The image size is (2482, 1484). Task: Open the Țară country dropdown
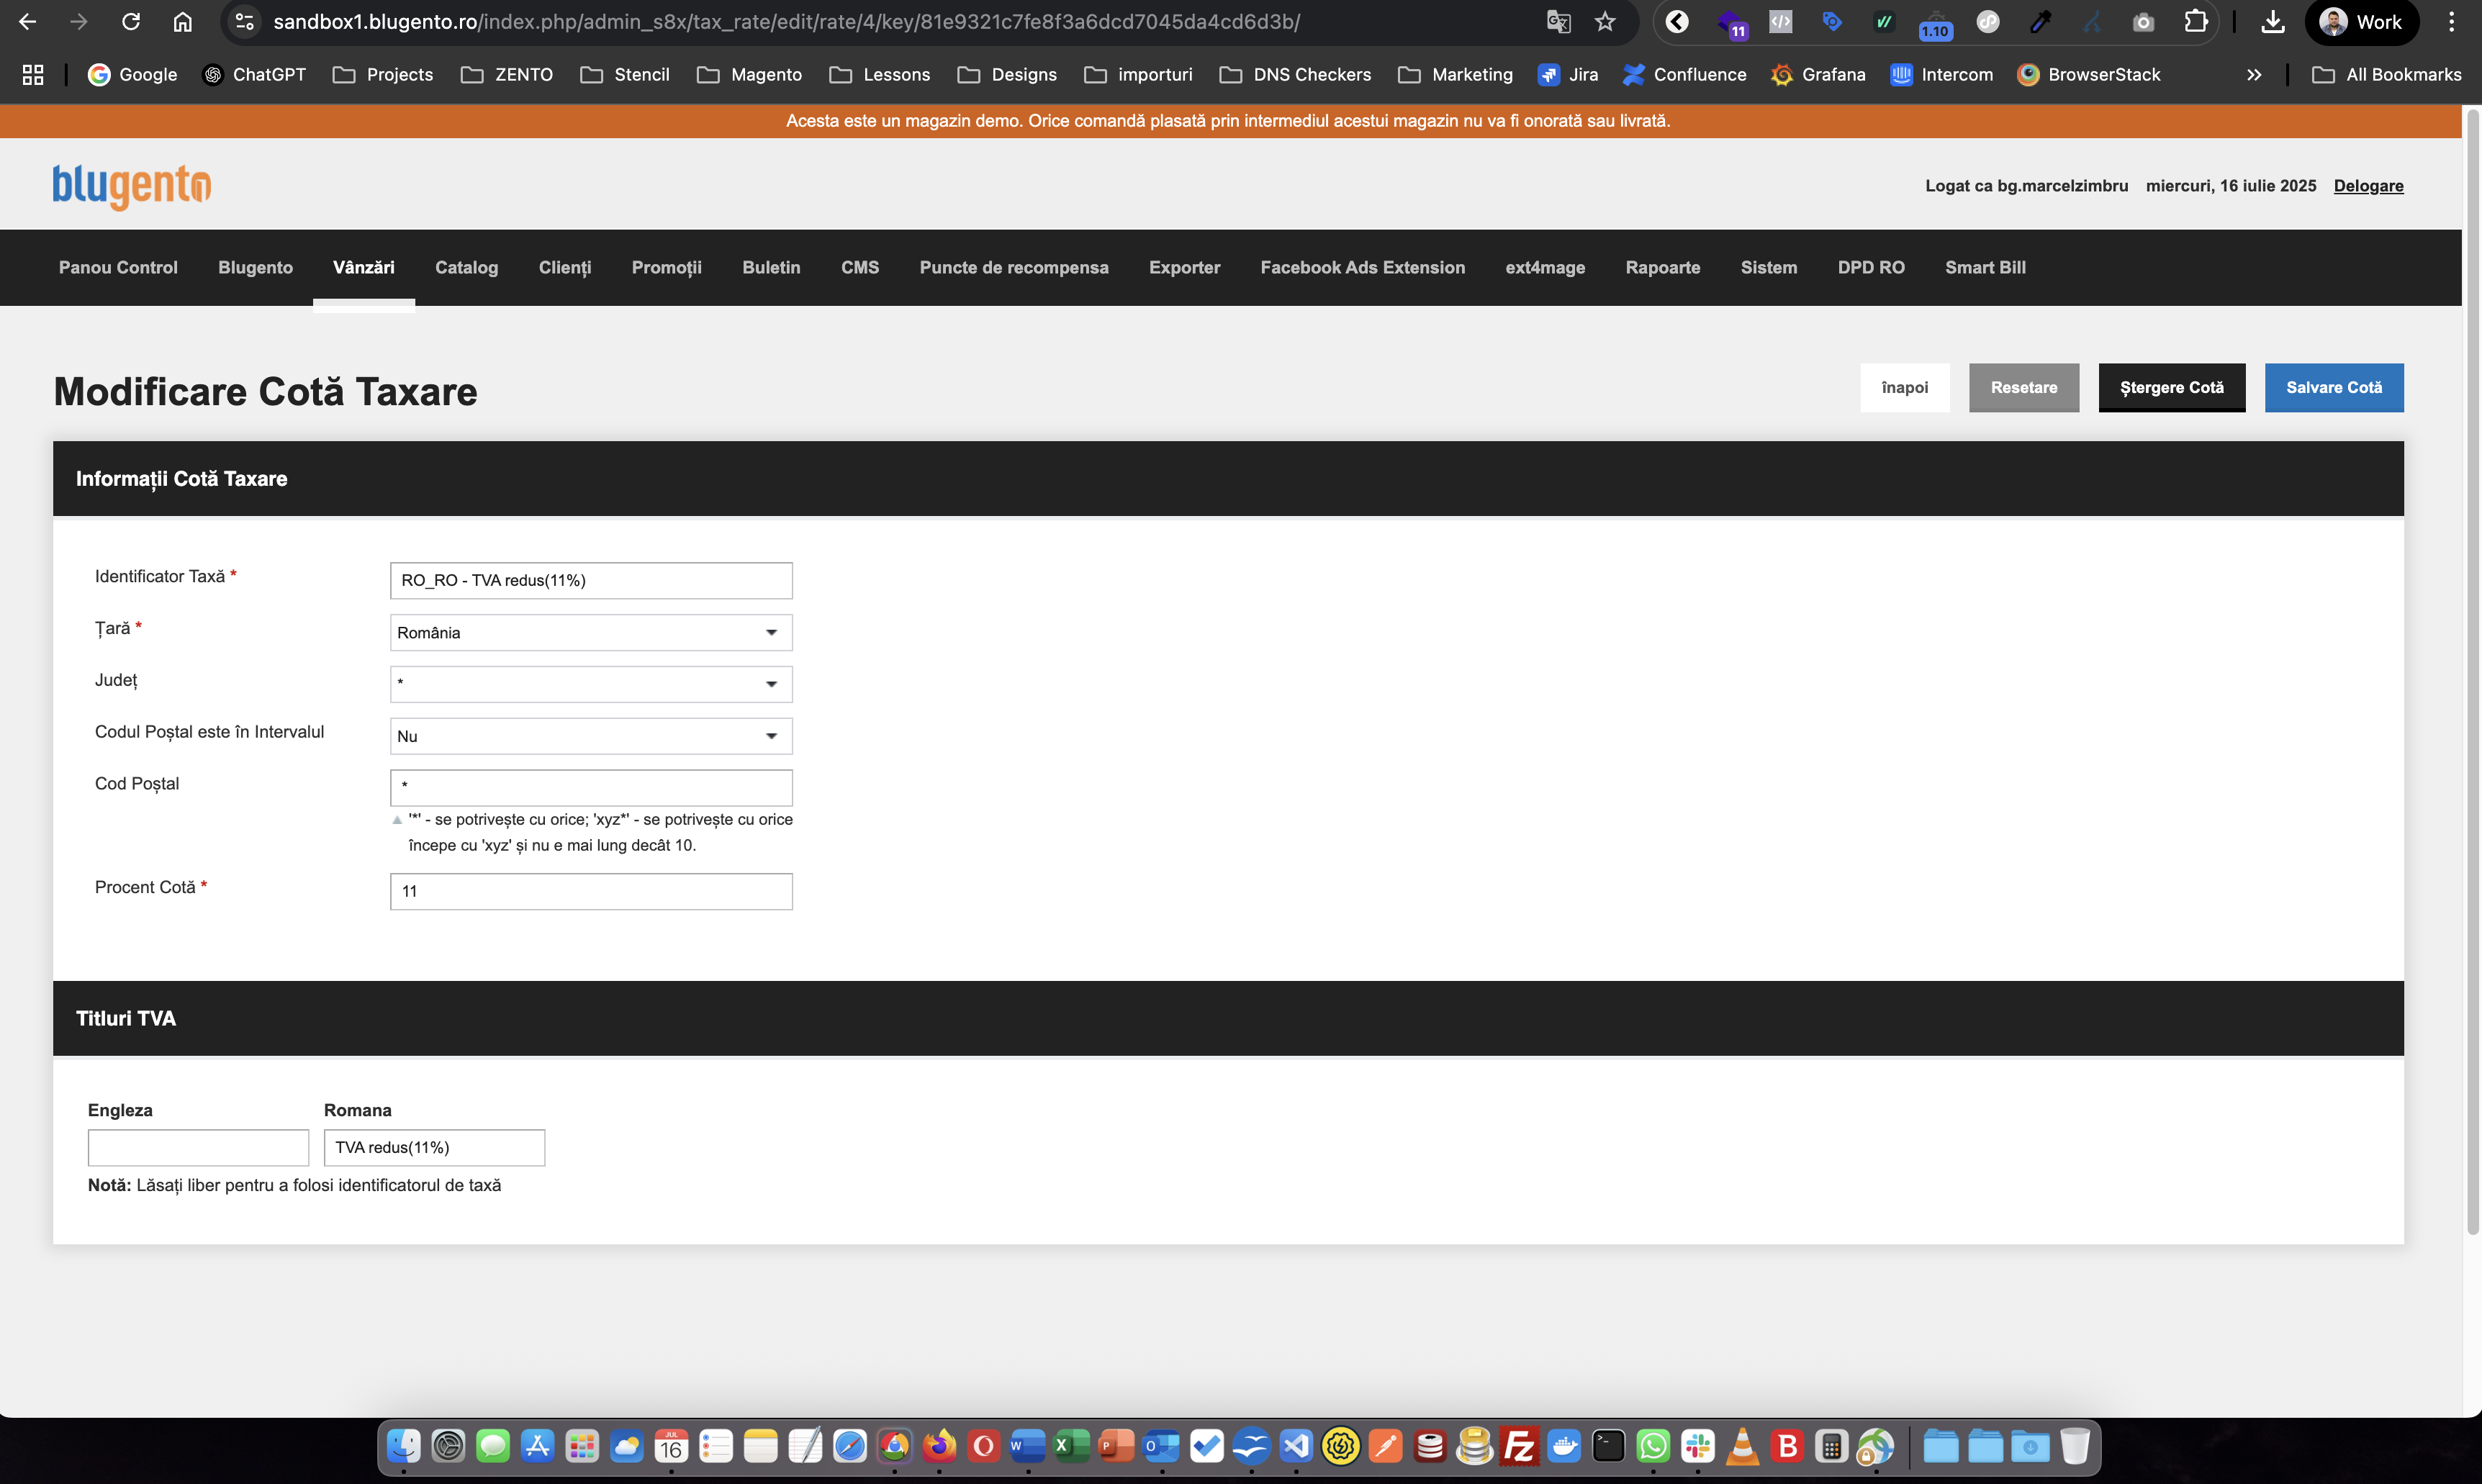coord(591,632)
